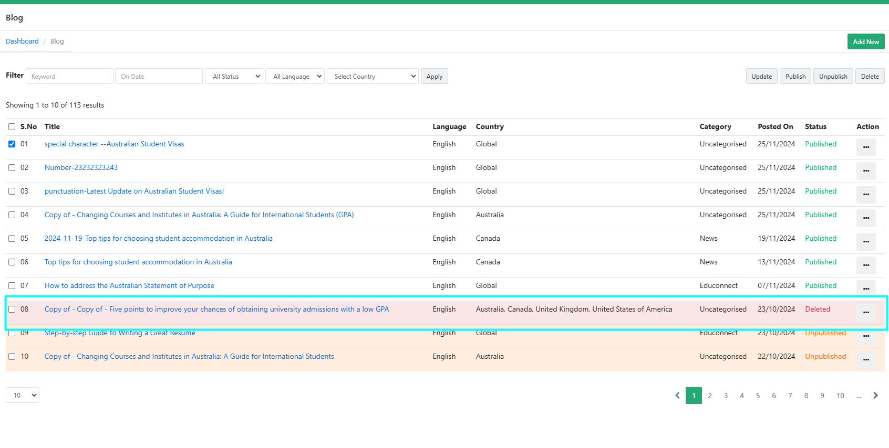This screenshot has height=448, width=889.
Task: Open action menu for punctuation-Latest Update row
Action: pos(866,195)
